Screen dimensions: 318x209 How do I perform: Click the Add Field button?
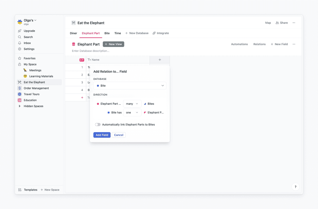[x=102, y=135]
